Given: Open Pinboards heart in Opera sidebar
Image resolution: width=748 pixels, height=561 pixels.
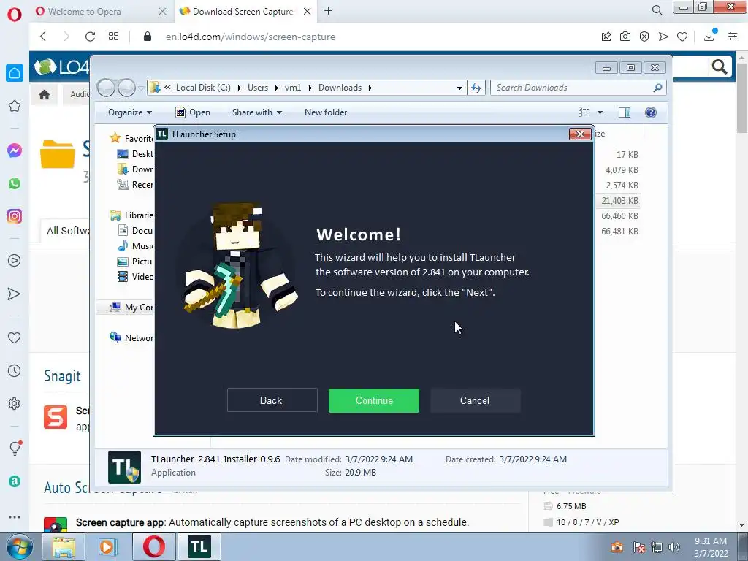Looking at the screenshot, I should coord(15,337).
